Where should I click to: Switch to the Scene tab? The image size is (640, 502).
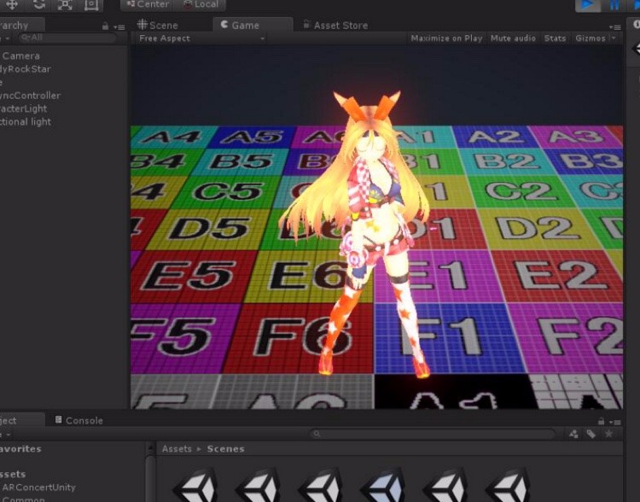pos(158,25)
